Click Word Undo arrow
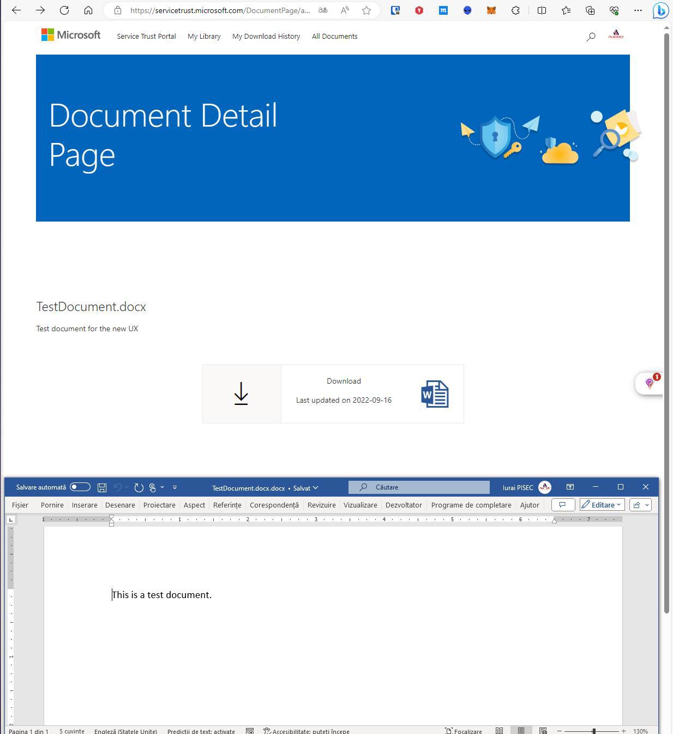673x734 pixels. click(x=117, y=487)
